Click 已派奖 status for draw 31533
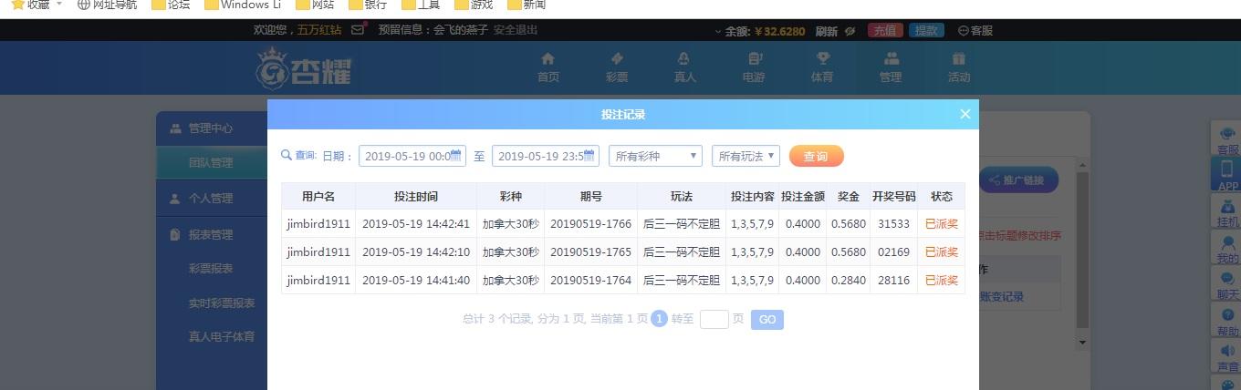The image size is (1241, 390). coord(942,224)
